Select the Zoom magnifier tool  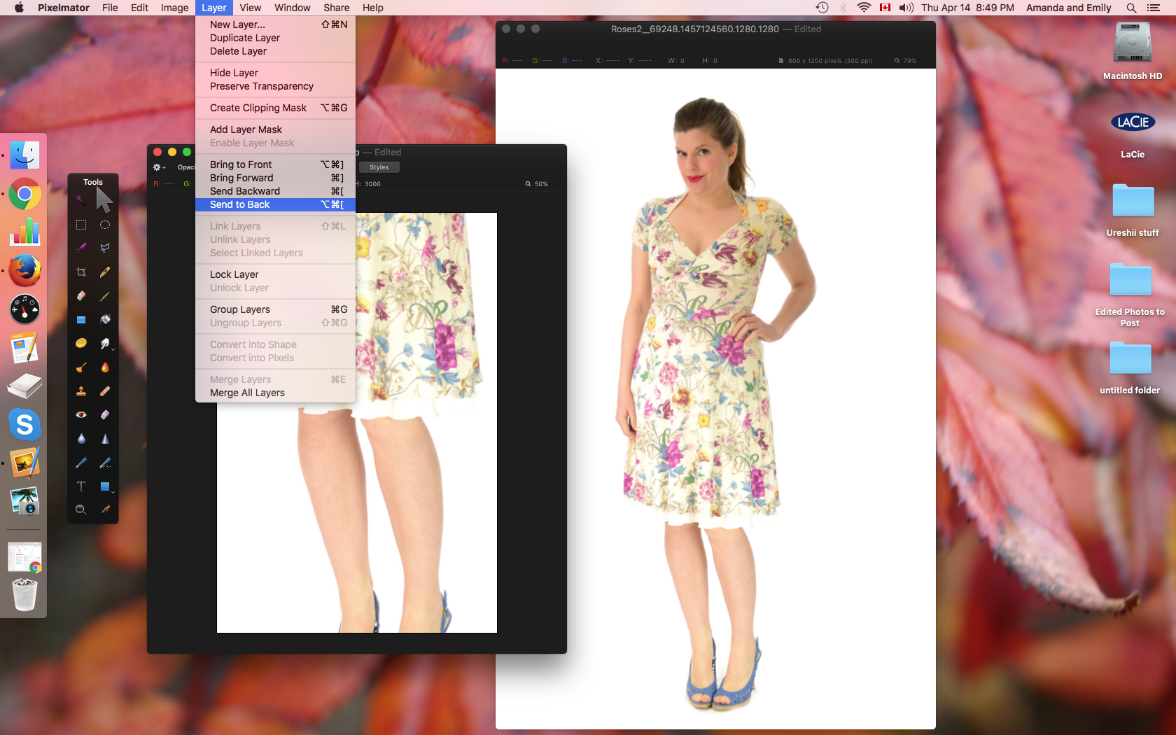pos(81,510)
